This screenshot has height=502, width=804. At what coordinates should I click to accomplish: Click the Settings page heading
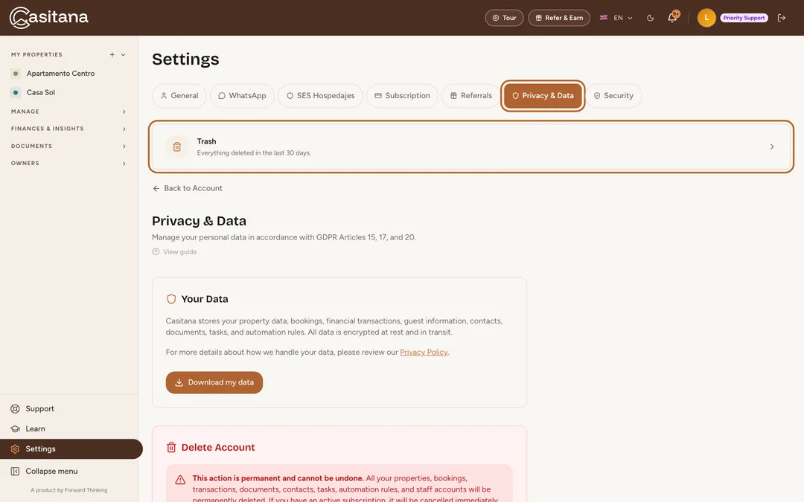coord(185,59)
